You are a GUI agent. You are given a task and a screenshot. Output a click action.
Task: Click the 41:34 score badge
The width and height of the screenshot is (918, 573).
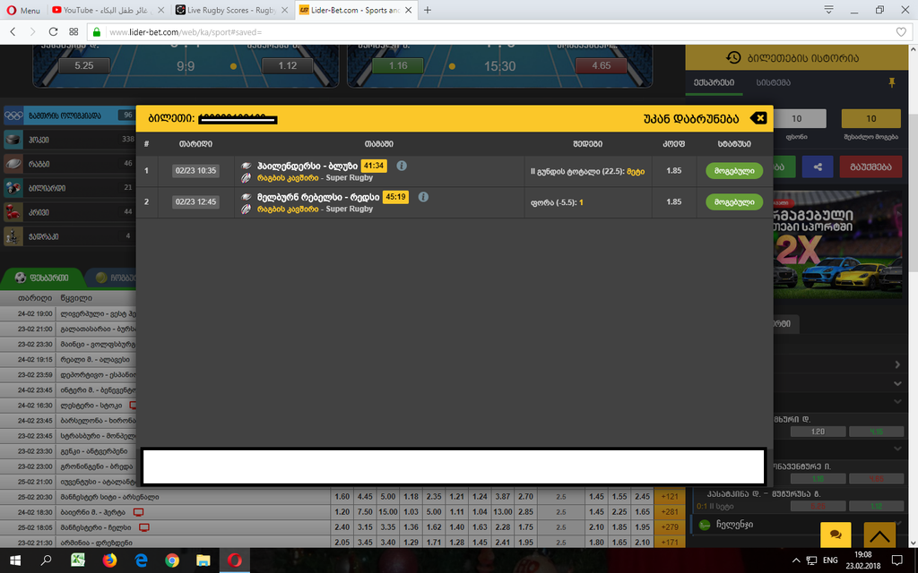tap(374, 166)
